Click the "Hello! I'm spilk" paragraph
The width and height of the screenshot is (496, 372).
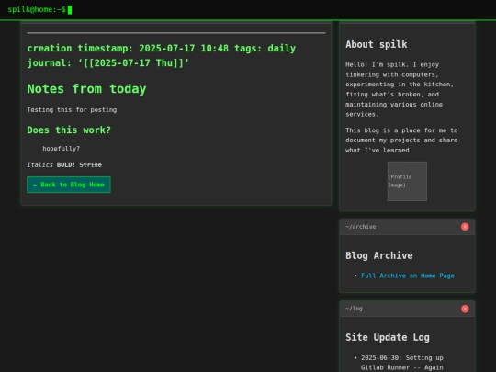400,89
